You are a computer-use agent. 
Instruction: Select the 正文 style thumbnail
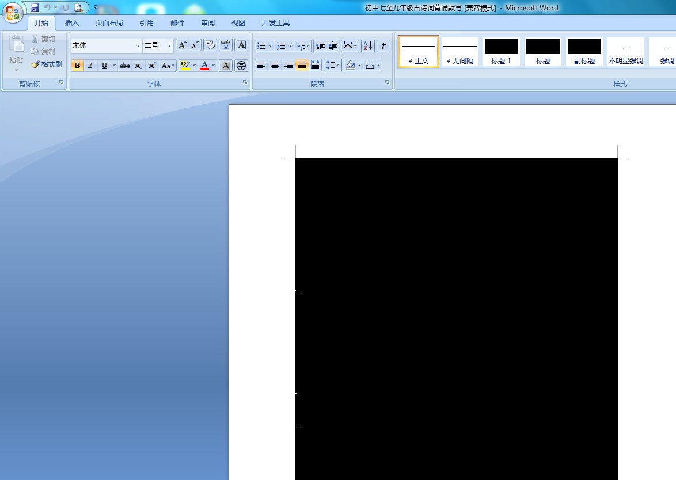click(418, 51)
